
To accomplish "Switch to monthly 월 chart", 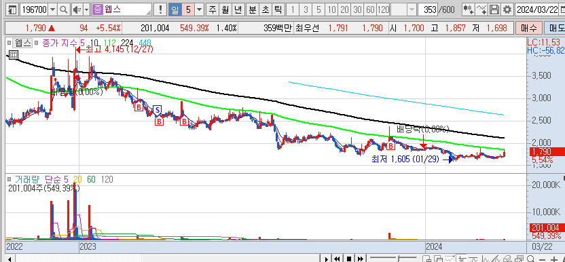I will (225, 10).
